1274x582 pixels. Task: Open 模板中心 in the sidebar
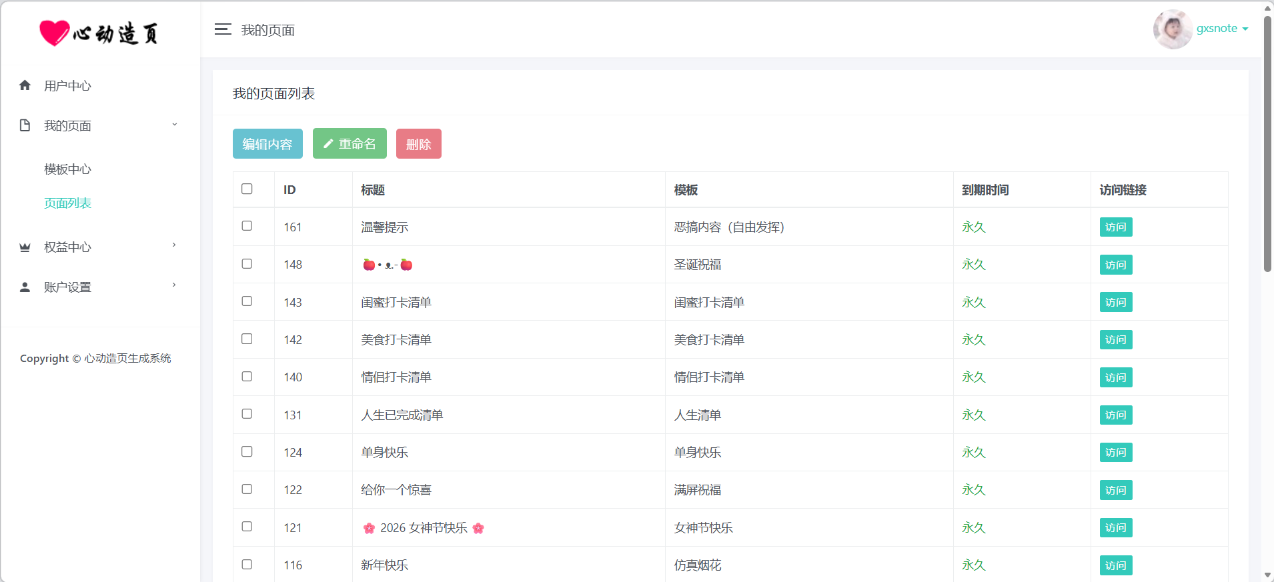click(67, 169)
